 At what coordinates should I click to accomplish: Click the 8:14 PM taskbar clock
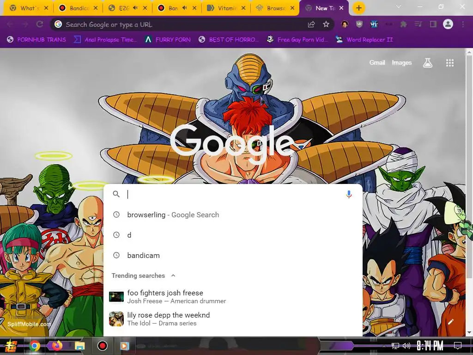(430, 346)
